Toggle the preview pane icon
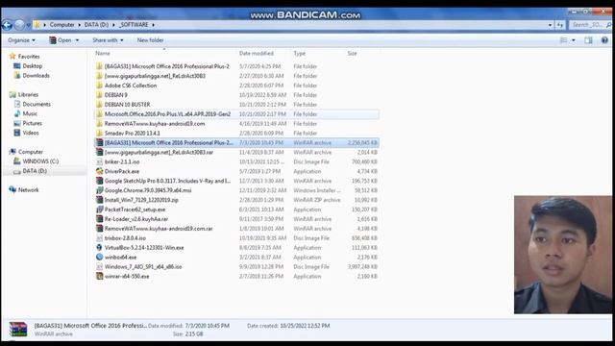This screenshot has height=346, width=615. tap(588, 40)
